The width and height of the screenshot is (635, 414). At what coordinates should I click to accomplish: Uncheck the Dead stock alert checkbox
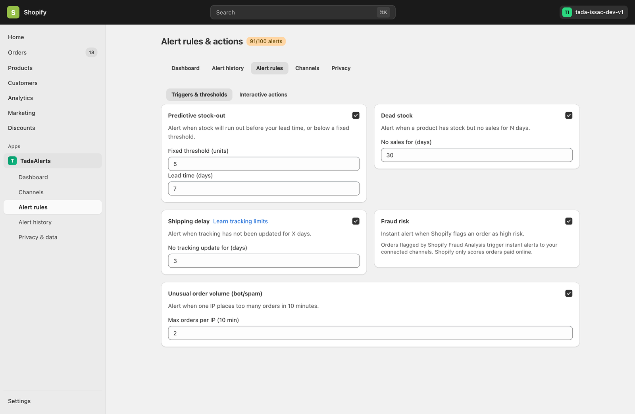(x=569, y=115)
